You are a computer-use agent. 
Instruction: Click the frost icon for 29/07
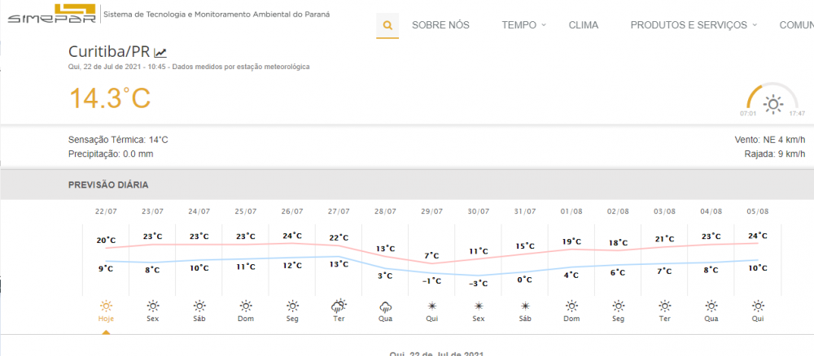432,306
